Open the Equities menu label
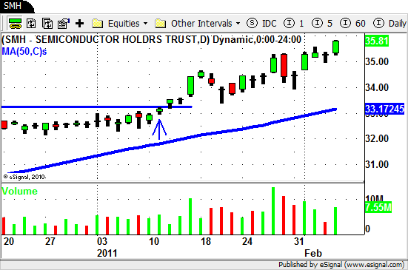The image size is (408, 270). (x=124, y=24)
